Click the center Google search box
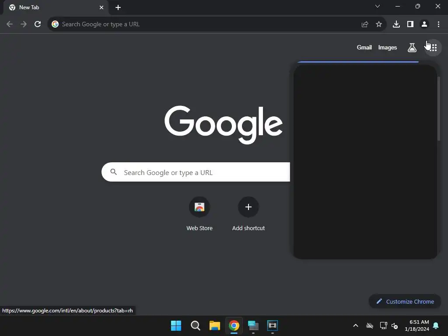Screen dimensions: 448x336 click(196, 172)
